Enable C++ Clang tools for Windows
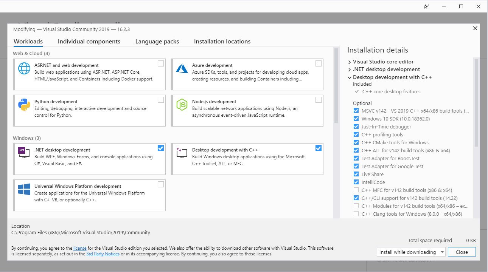488x272 pixels. coord(356,214)
